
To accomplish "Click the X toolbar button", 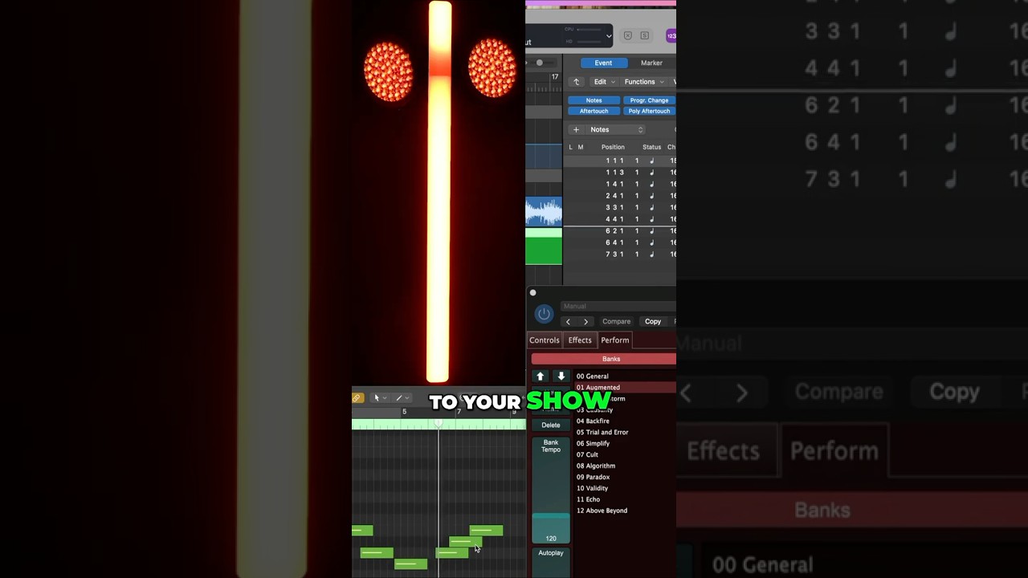I will click(628, 36).
